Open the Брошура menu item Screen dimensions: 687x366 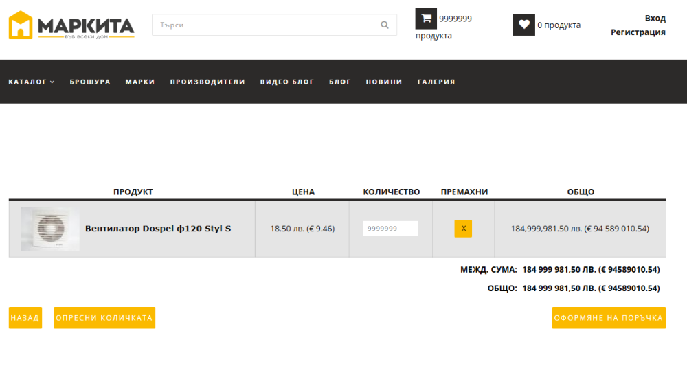90,82
